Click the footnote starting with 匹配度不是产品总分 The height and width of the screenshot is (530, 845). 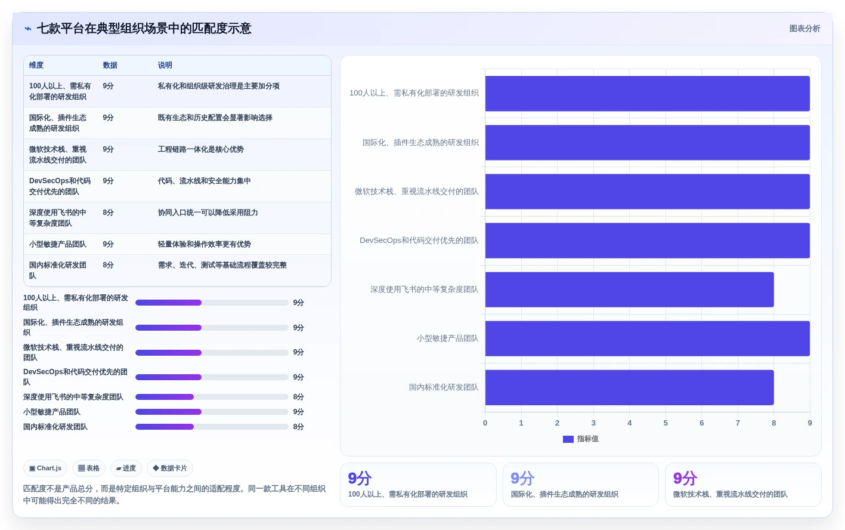pos(175,495)
